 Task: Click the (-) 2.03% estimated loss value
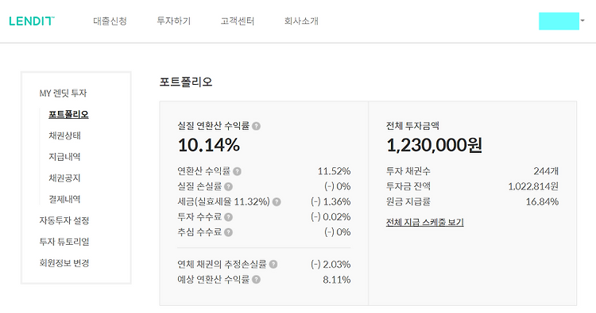[331, 264]
